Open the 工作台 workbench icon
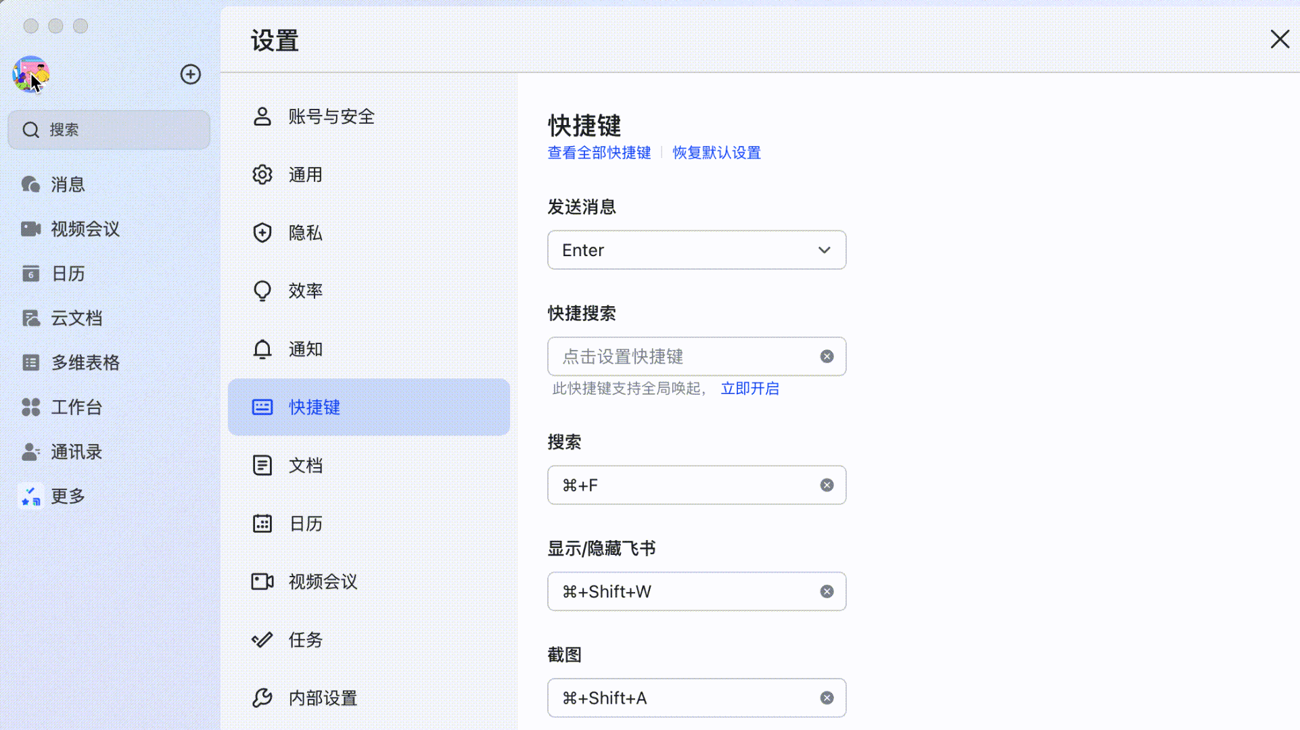This screenshot has width=1300, height=730. 31,407
